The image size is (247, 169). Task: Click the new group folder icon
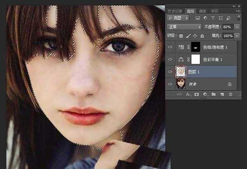[x=213, y=94]
